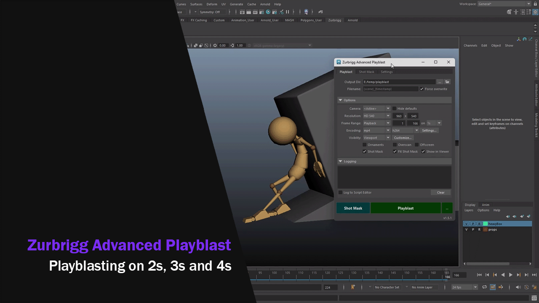Uncheck the Force overwrite checkbox
539x303 pixels.
[x=422, y=89]
